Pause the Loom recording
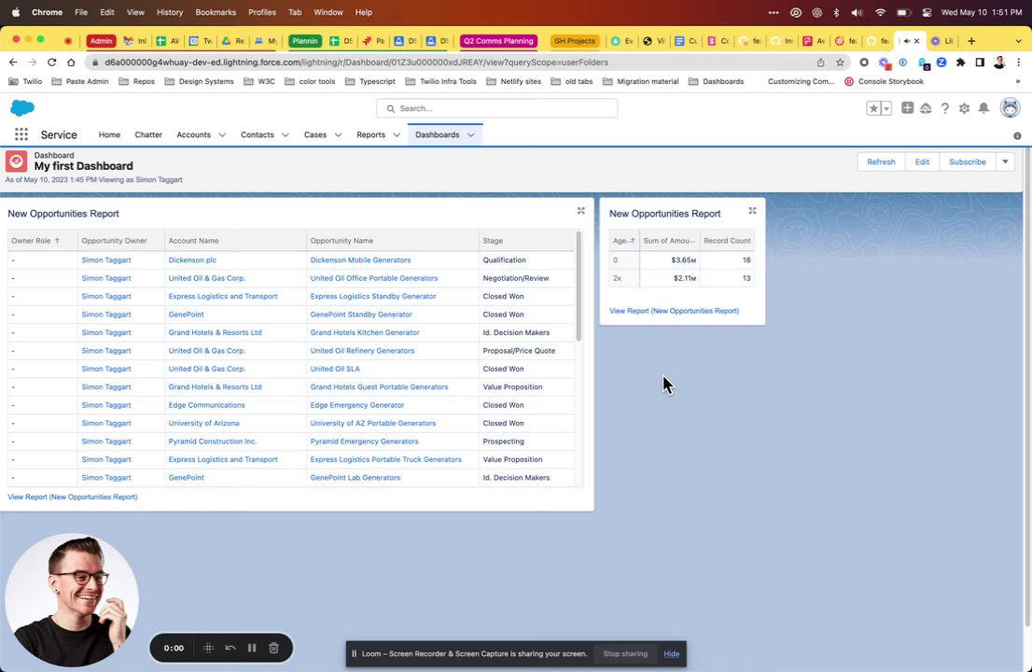 [x=252, y=648]
